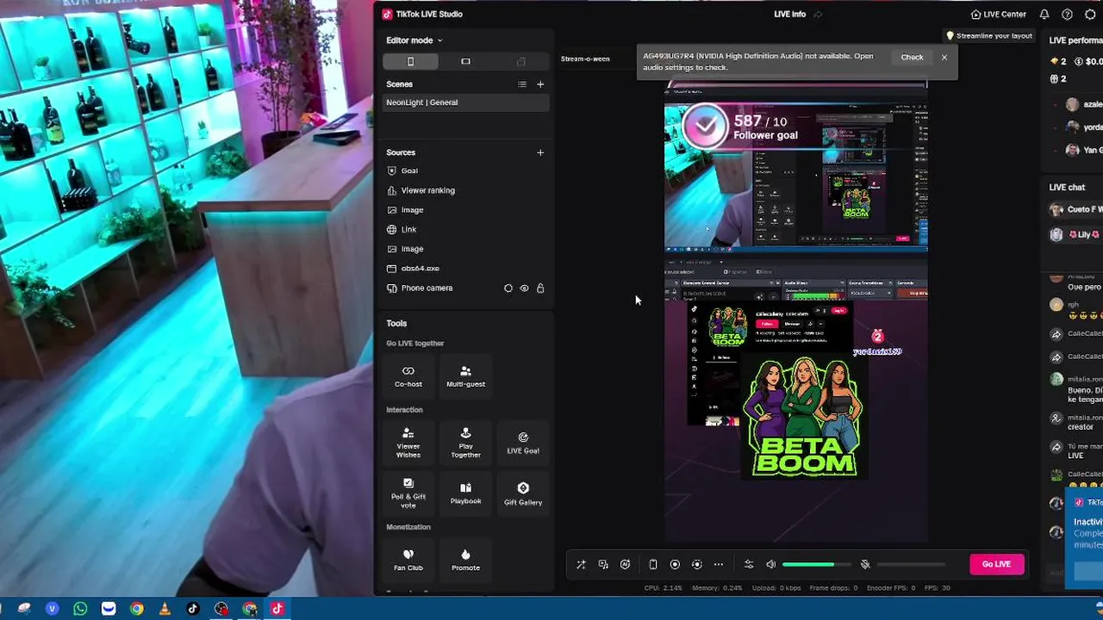Viewport: 1103px width, 620px height.
Task: Click the BETA BOOM logo in preview
Action: 804,418
